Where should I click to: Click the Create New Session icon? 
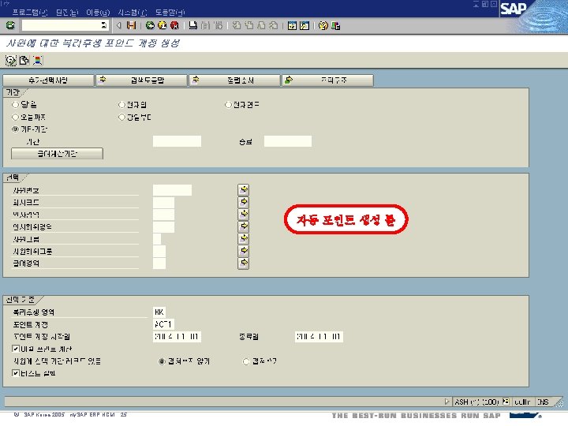point(292,25)
